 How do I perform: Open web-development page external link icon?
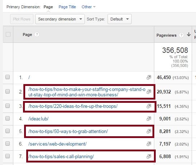(149, 144)
